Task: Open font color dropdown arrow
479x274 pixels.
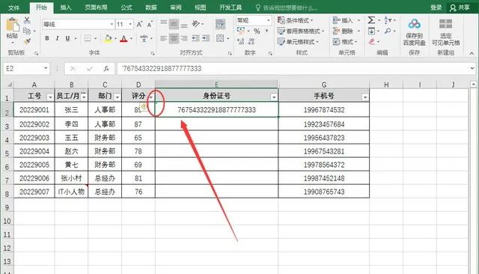Action: 132,39
